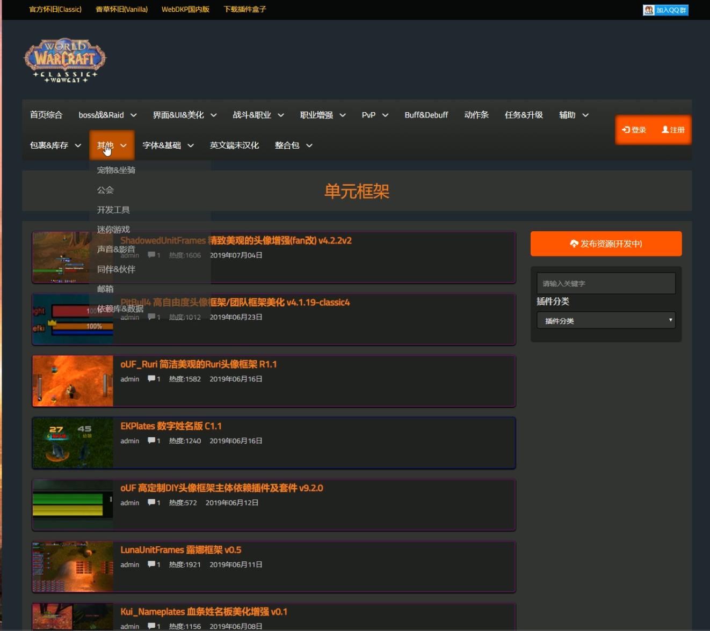Open 香草怀旧(Vanilla) top link
This screenshot has width=710, height=631.
point(121,9)
